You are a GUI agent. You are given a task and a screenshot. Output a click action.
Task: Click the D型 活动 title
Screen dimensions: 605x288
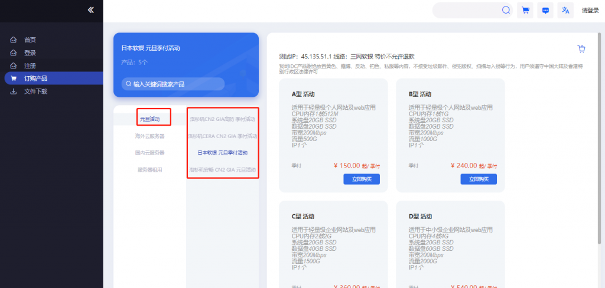[x=420, y=216]
